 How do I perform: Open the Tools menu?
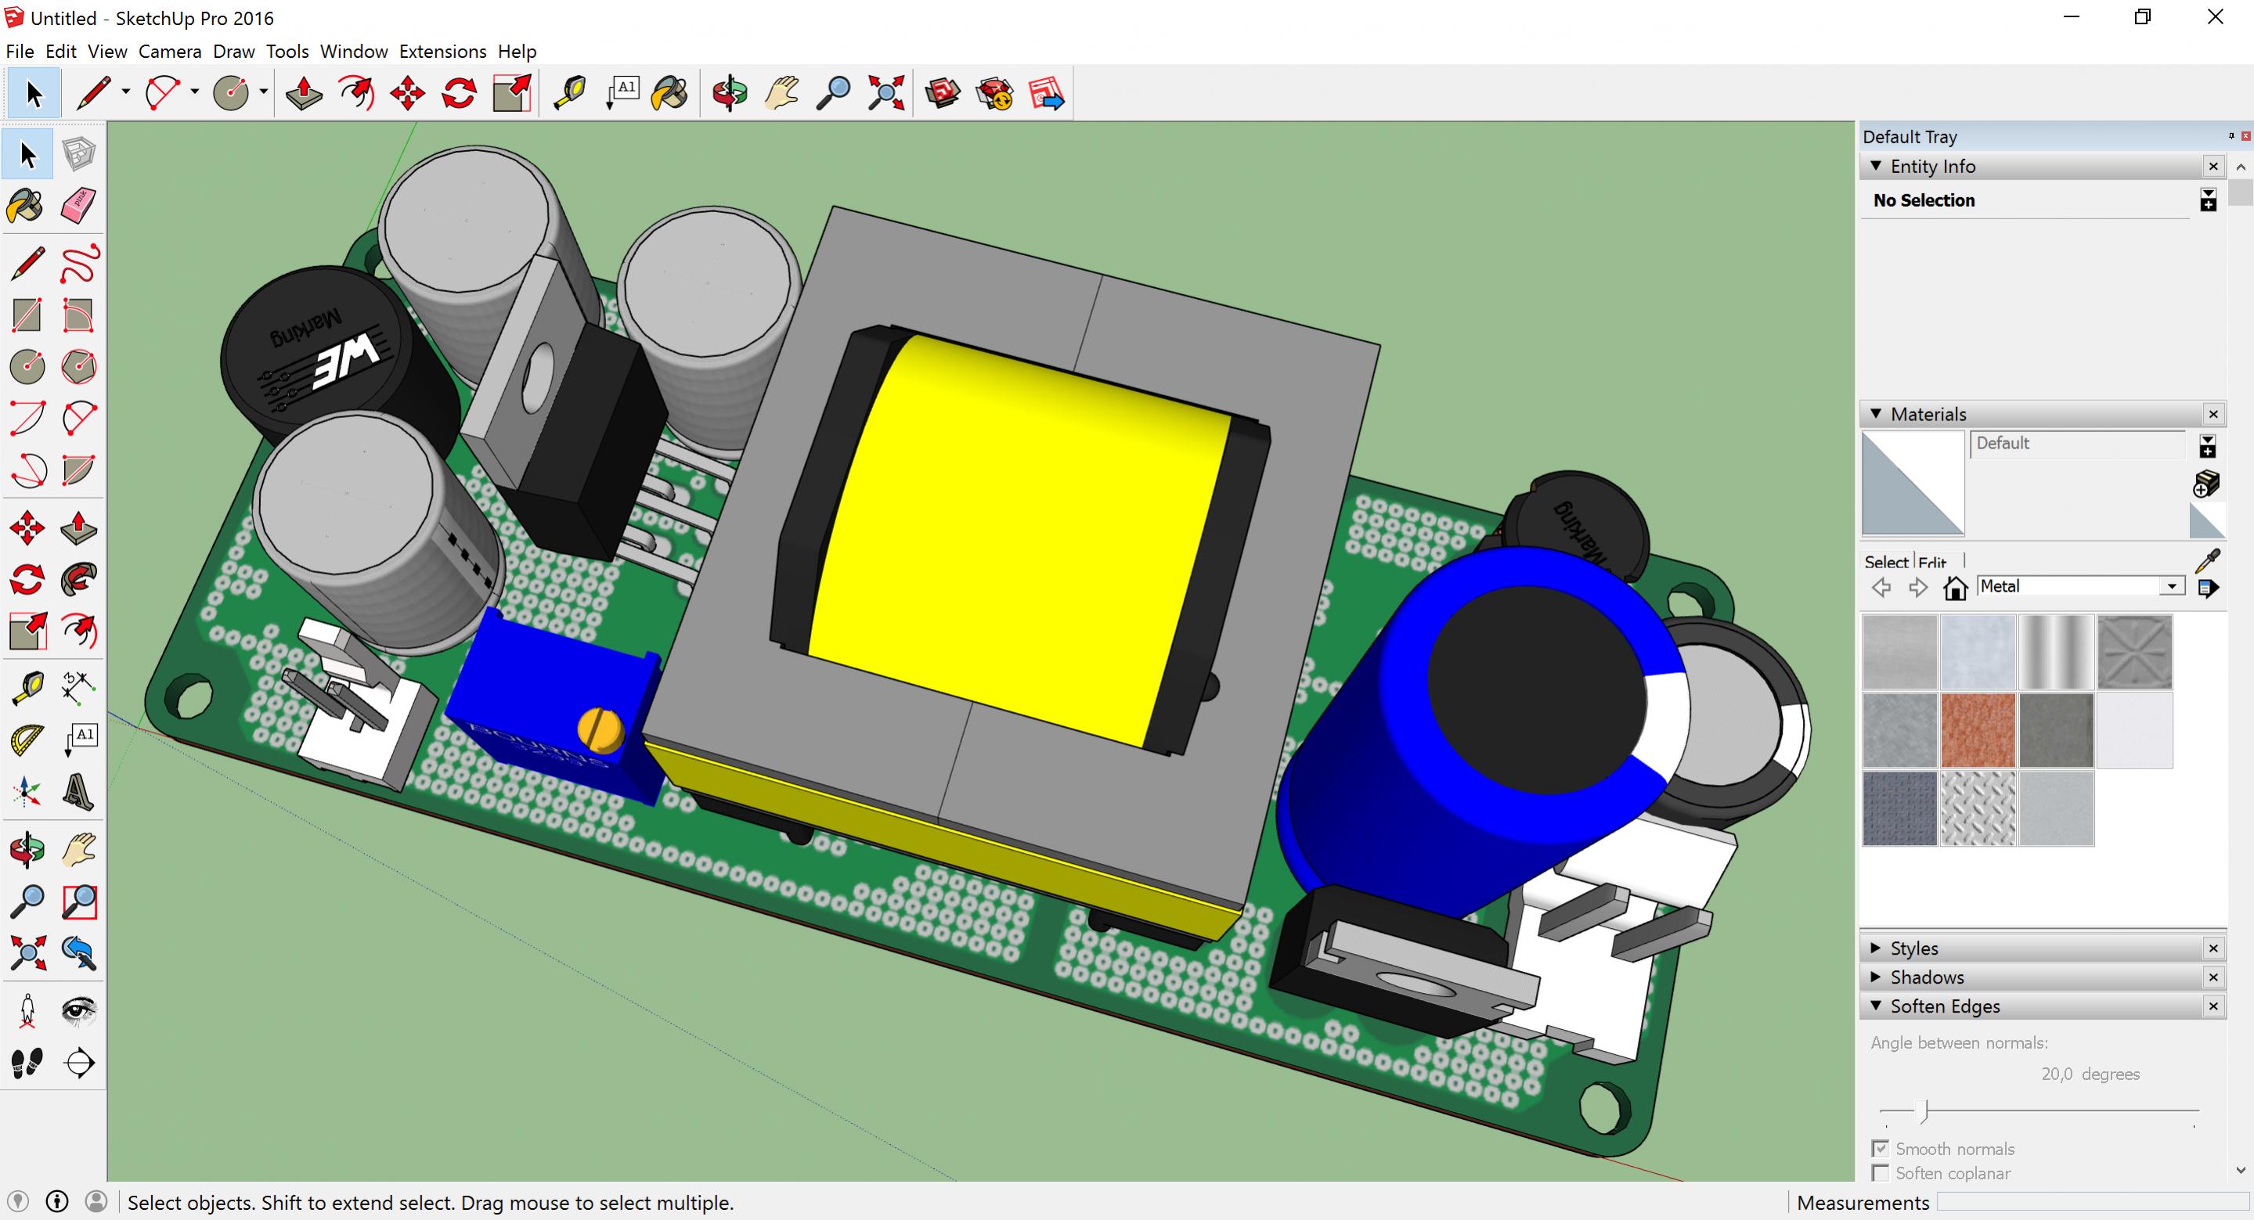click(287, 52)
